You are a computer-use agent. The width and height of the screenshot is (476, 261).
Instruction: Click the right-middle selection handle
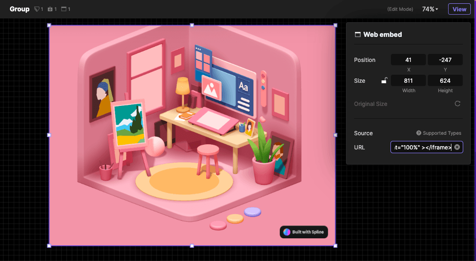[336, 135]
